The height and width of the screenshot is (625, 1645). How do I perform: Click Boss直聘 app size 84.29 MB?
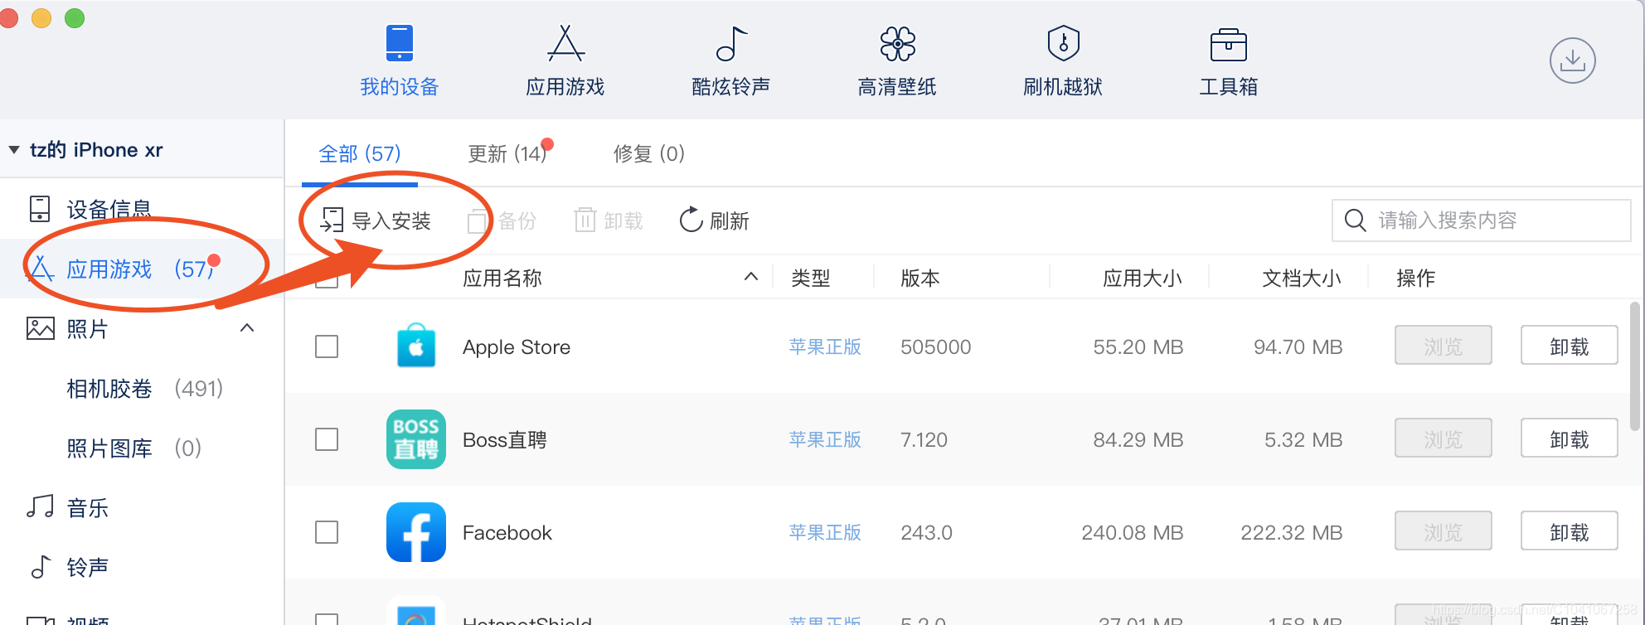[x=1138, y=439]
